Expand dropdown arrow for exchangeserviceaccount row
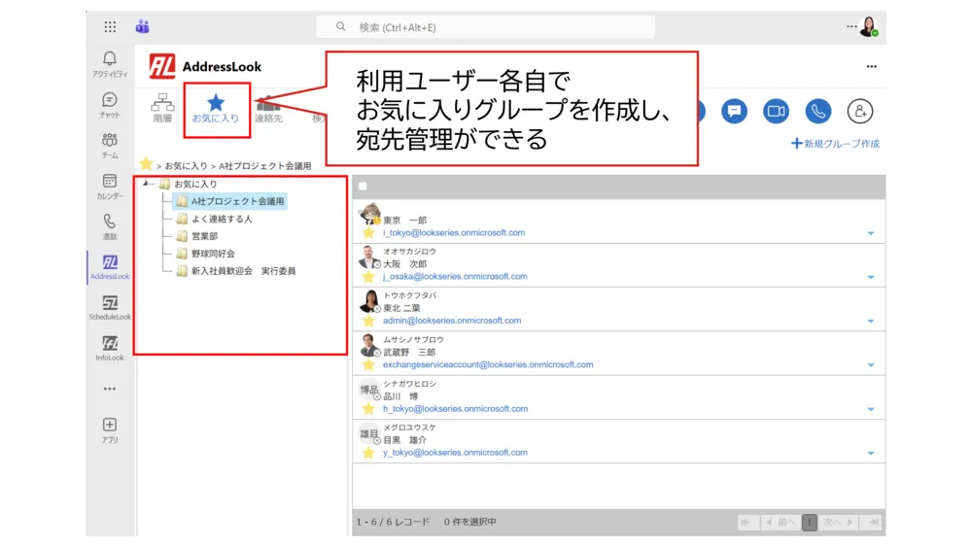This screenshot has height=547, width=972. click(x=871, y=365)
